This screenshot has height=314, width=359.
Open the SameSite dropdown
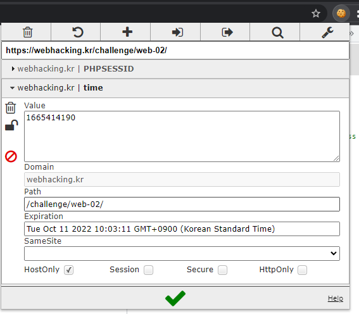tap(182, 253)
